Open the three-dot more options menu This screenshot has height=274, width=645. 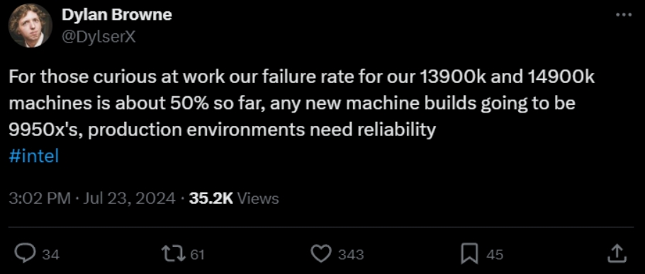point(624,15)
